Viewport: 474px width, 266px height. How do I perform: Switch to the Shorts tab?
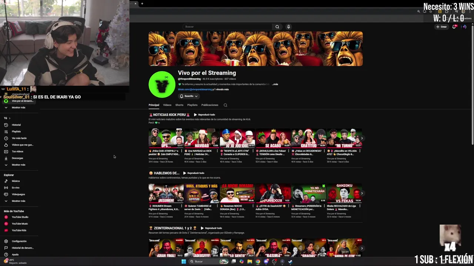coord(179,105)
